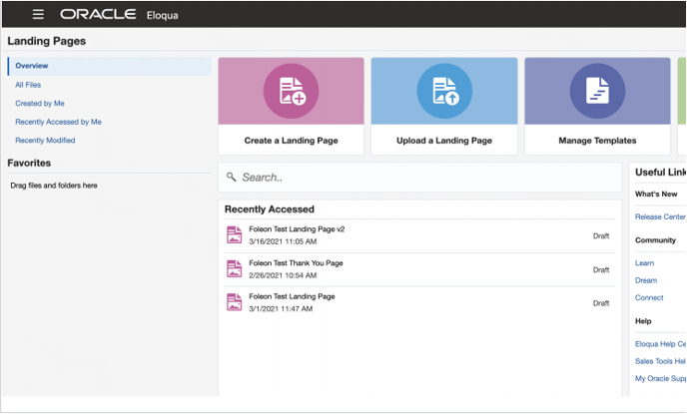Click the Foleon Test Thank You Page file icon
The image size is (687, 414).
coord(235,269)
